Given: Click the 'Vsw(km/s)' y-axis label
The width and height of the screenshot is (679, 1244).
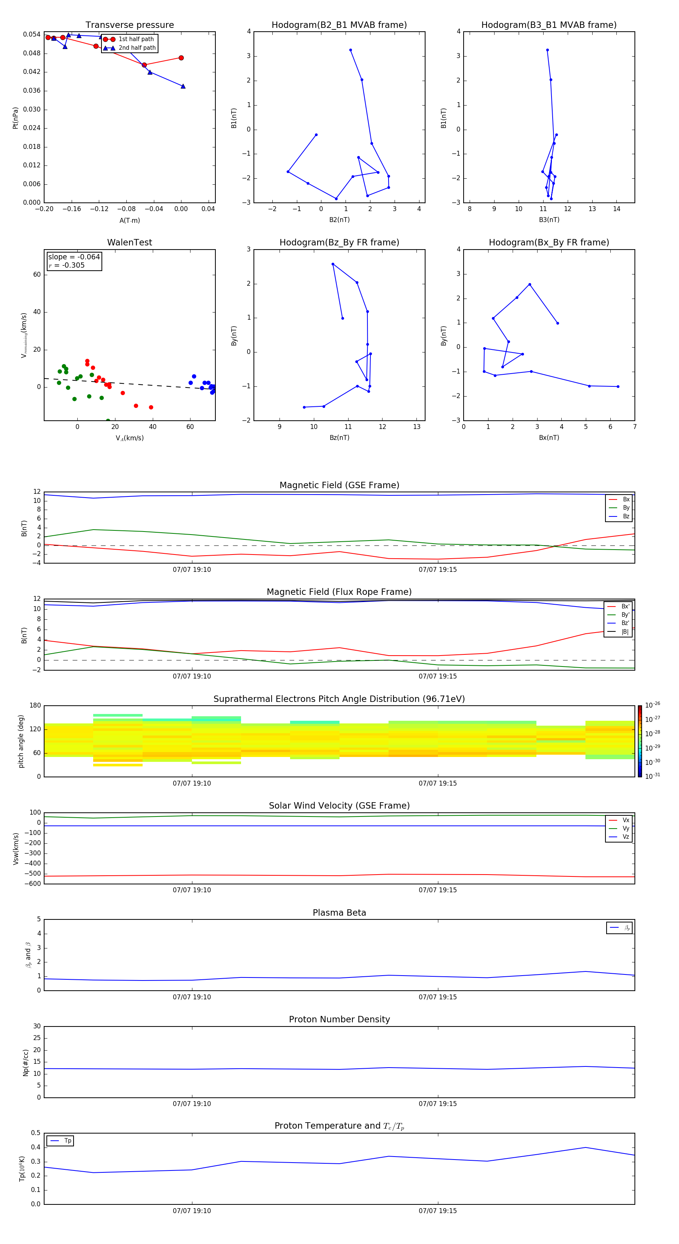Looking at the screenshot, I should [x=15, y=849].
